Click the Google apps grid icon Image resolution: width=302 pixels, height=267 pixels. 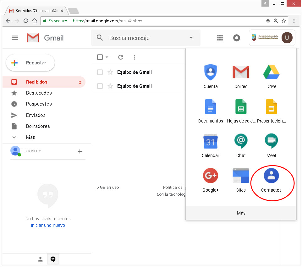(x=220, y=38)
